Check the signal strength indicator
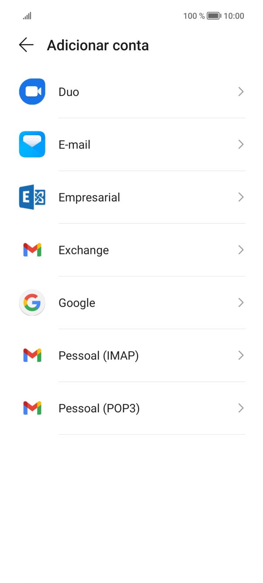263x583 pixels. tap(27, 16)
